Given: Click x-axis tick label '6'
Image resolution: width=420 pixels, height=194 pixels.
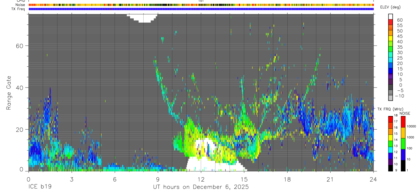Looking at the screenshot, I should tap(115, 180).
